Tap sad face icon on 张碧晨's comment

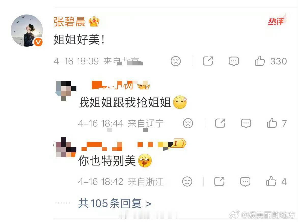pyautogui.click(x=176, y=61)
